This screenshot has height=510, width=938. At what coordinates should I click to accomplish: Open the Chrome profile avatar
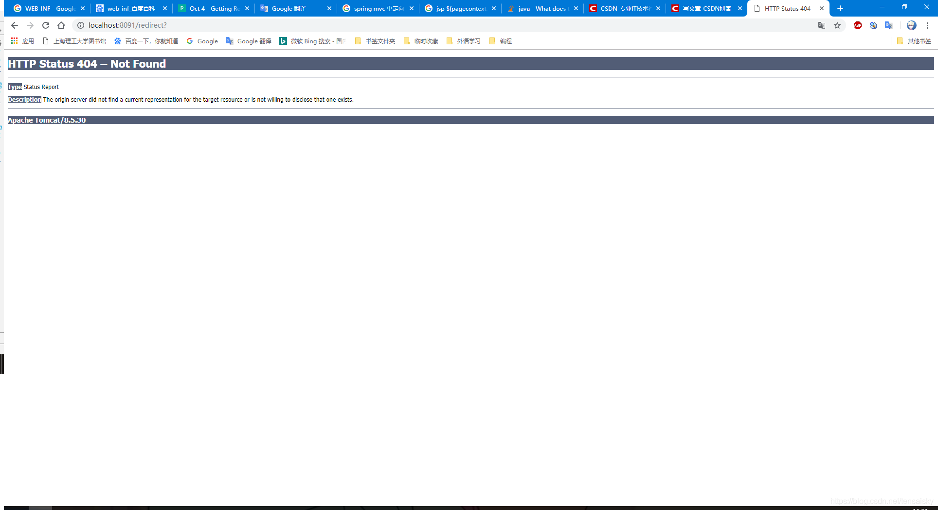912,25
